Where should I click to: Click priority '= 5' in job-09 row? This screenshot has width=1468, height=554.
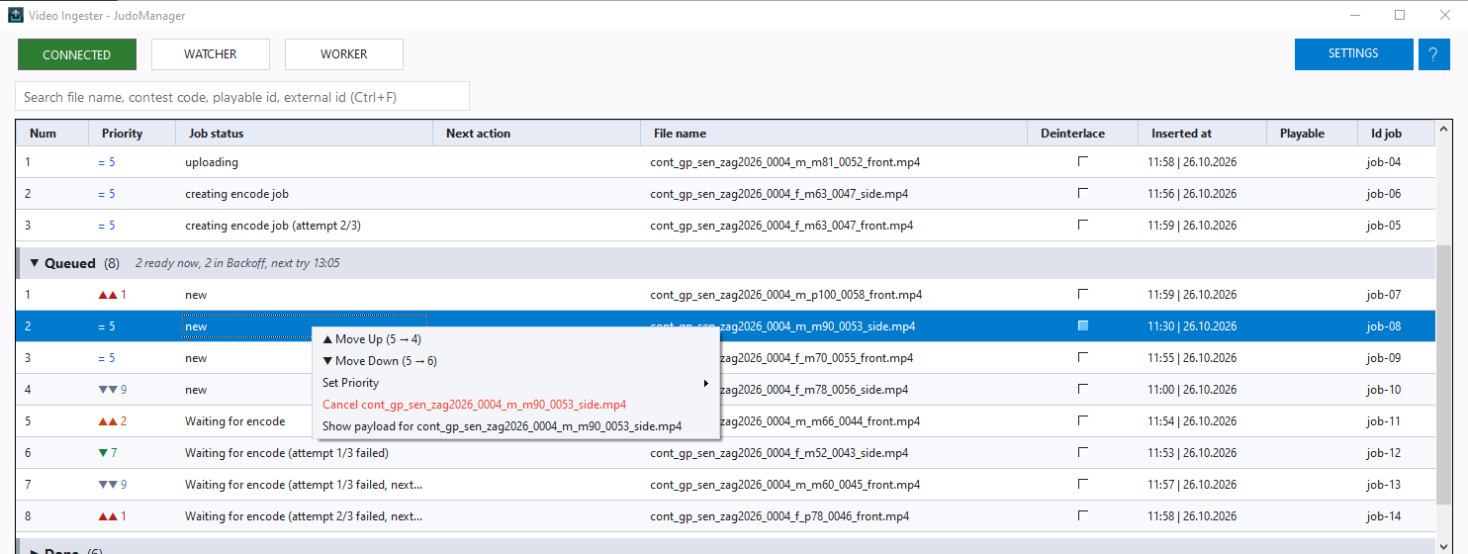(107, 358)
